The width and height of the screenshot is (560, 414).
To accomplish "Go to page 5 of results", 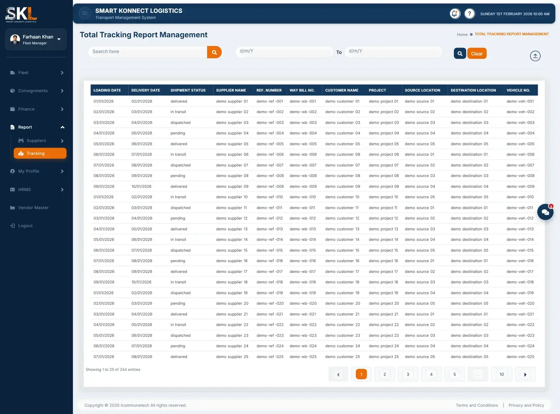I will pos(455,374).
